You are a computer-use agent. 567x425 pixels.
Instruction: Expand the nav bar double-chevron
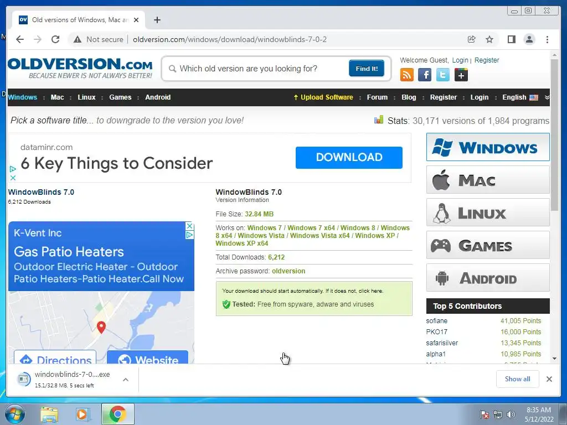547,97
